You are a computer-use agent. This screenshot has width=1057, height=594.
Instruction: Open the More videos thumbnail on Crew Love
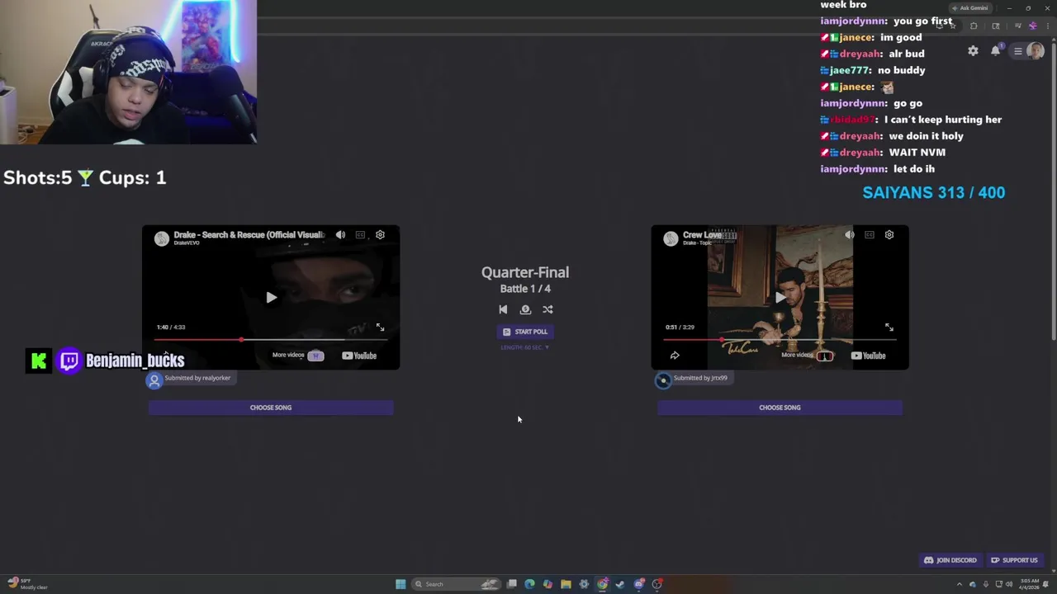[x=824, y=356]
